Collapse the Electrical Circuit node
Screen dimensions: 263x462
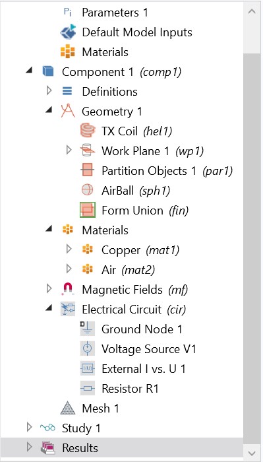pyautogui.click(x=49, y=308)
